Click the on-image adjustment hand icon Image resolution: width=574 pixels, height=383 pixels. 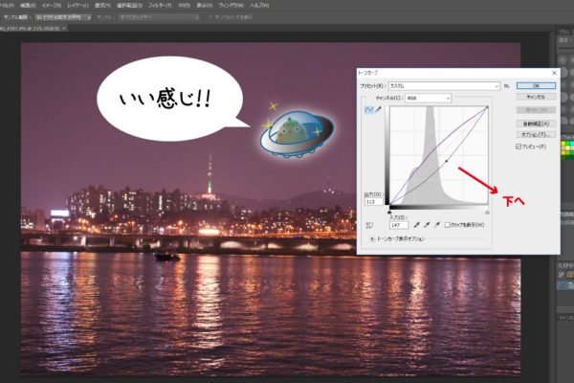coord(369,224)
